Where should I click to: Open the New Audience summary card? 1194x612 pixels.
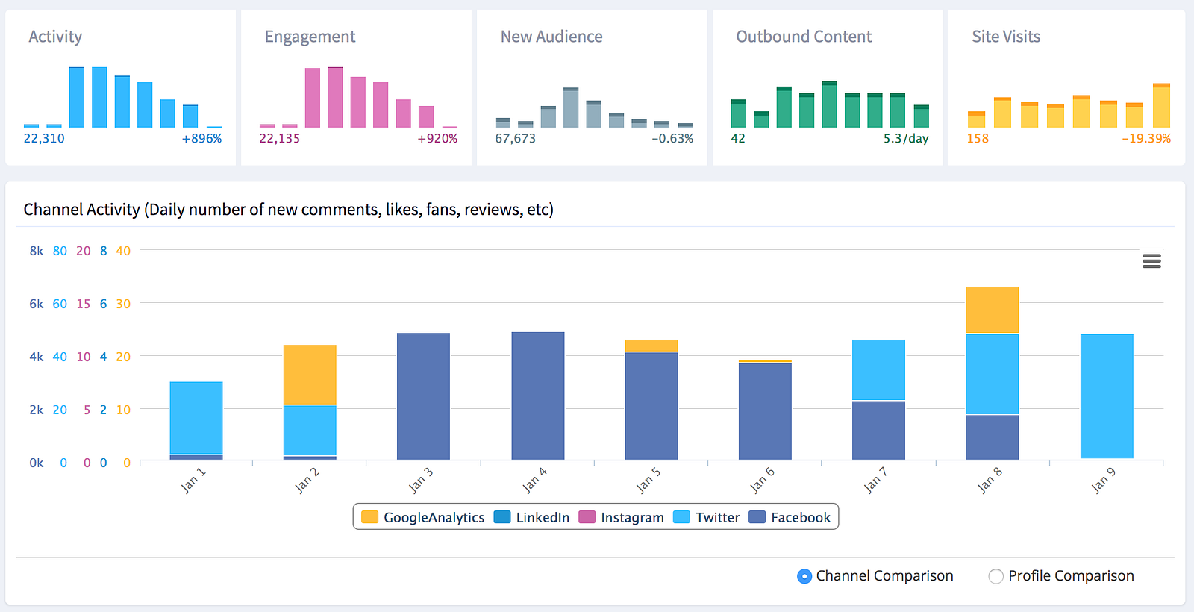tap(593, 87)
